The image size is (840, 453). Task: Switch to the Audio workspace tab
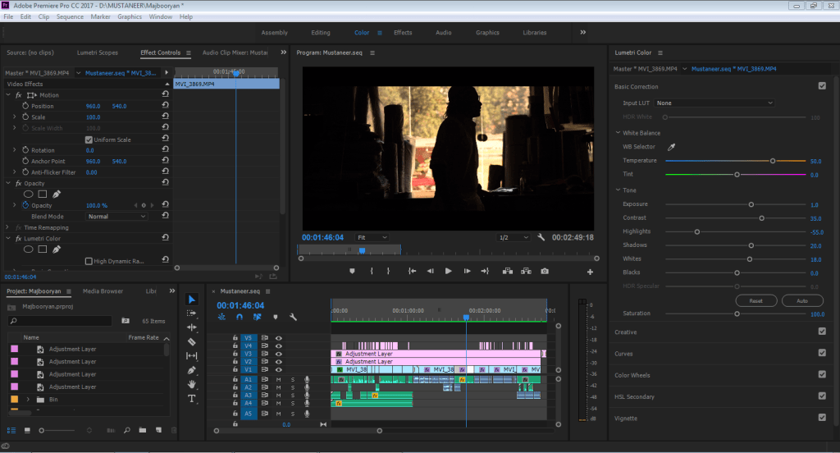pos(443,33)
